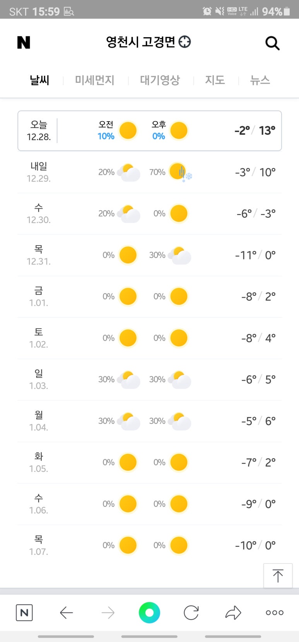This screenshot has height=642, width=299.
Task: Reload the page with refresh icon
Action: point(191,613)
